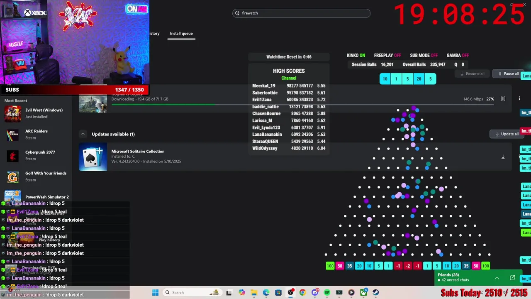Click the Most Recent sidebar heading
531x299 pixels.
16,100
